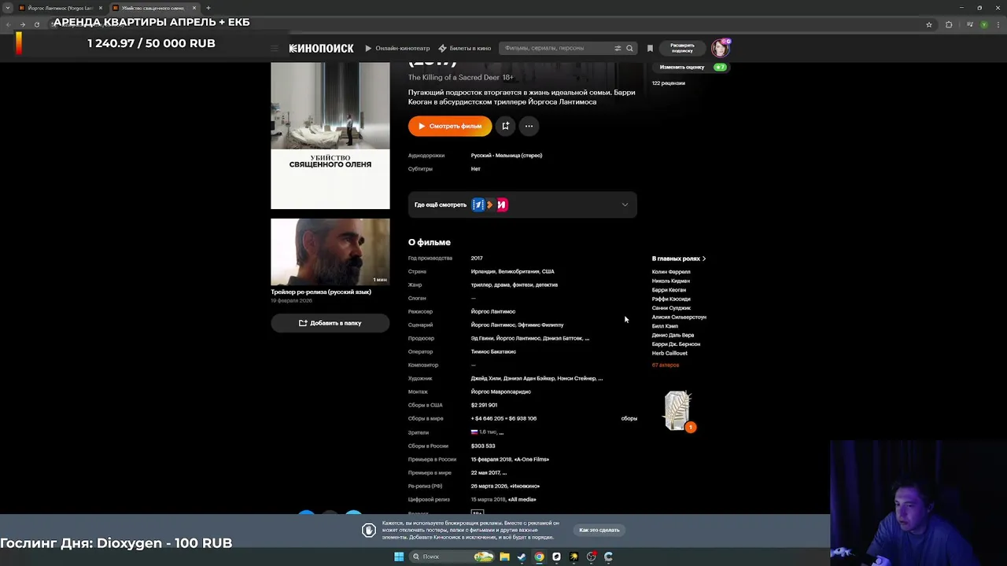Expand artists list ellipsis after Нэнси Стейнер
The width and height of the screenshot is (1007, 566).
(x=600, y=379)
